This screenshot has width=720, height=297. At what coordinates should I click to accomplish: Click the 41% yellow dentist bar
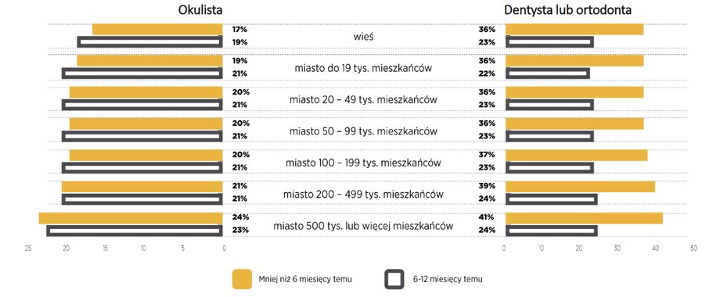pos(584,218)
